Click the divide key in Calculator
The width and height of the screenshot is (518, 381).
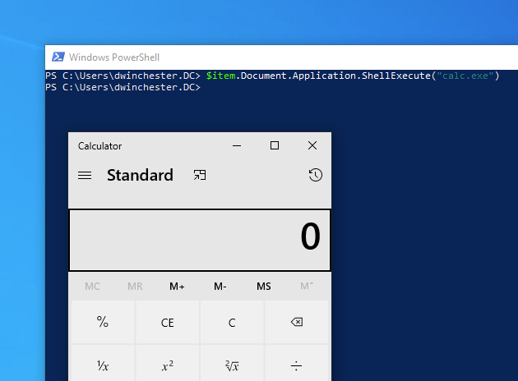pos(297,363)
